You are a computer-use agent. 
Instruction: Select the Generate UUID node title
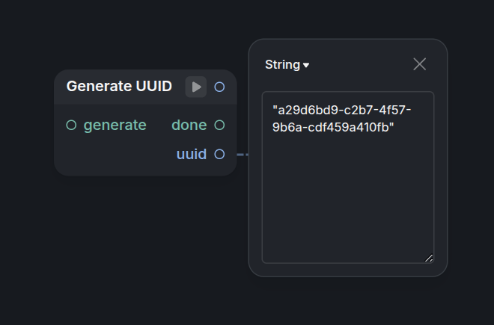point(119,86)
